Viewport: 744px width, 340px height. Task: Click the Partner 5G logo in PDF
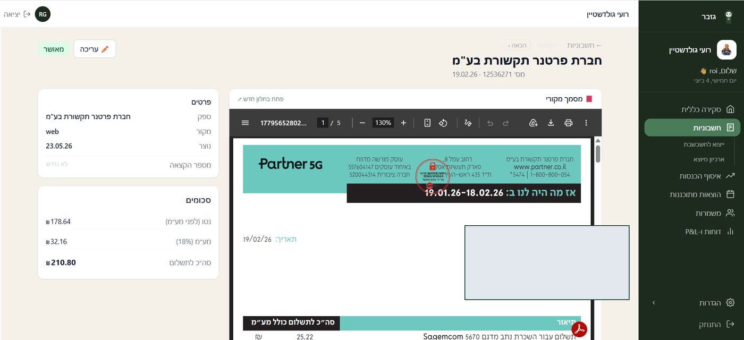[x=290, y=164]
